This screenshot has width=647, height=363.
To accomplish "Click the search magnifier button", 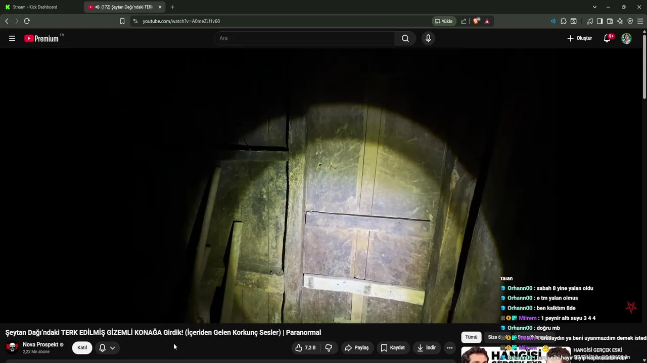I will (405, 38).
